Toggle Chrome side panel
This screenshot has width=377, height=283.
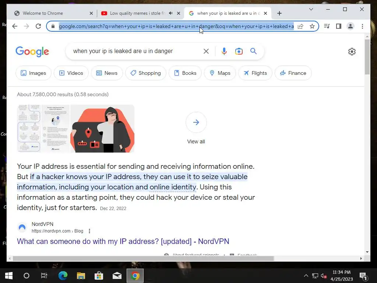(339, 26)
